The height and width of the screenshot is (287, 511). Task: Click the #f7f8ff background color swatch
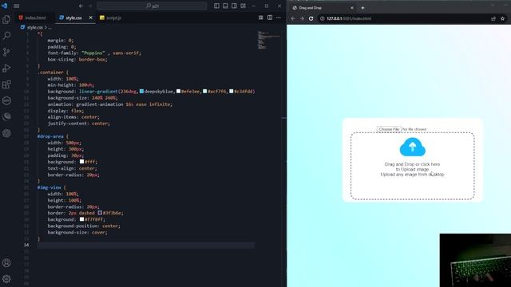[81, 219]
